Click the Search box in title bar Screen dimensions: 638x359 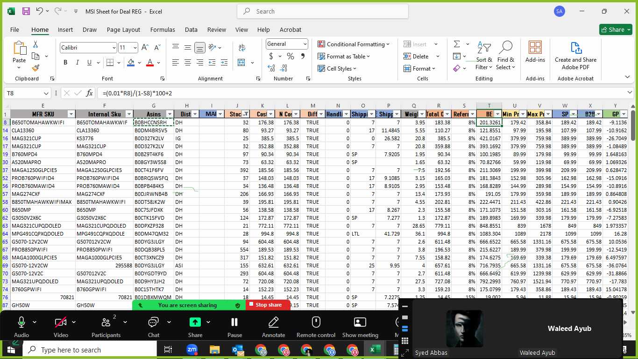tap(323, 11)
